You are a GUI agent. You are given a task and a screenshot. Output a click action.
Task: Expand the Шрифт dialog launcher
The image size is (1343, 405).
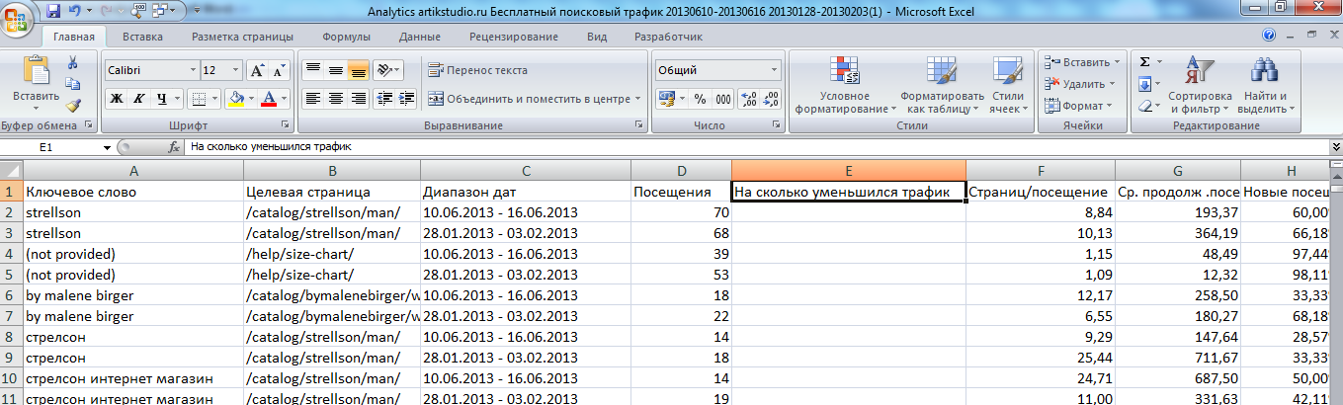click(x=285, y=125)
